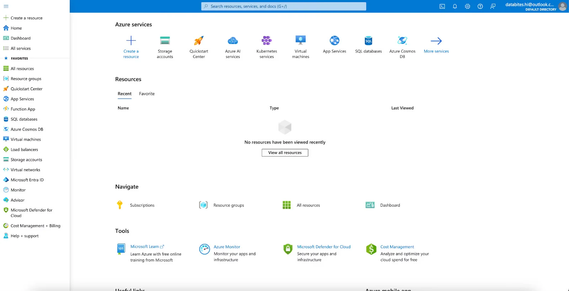Screen dimensions: 569x291
Task: Open Quickstart Center rocket tile
Action: click(199, 47)
